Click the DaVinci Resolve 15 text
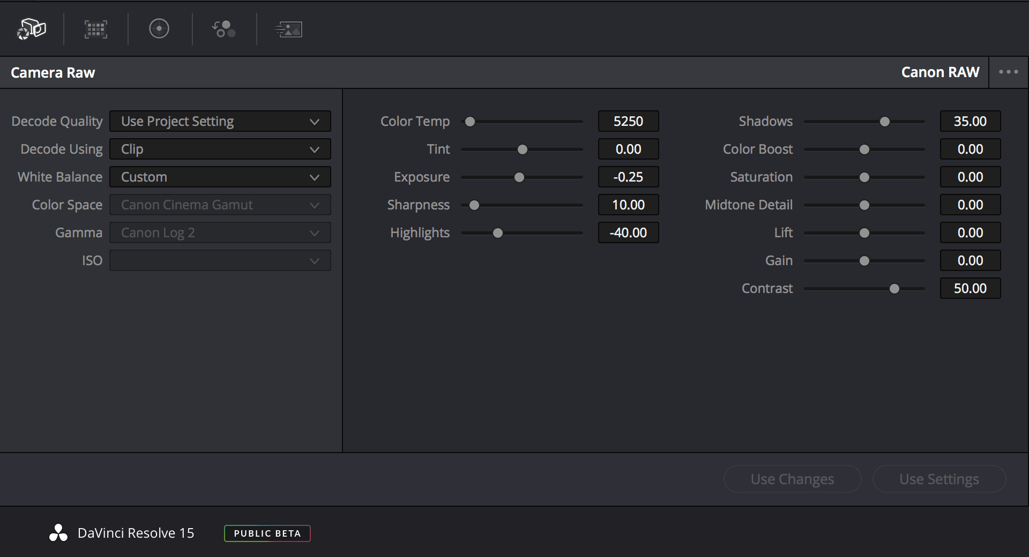 [x=136, y=533]
